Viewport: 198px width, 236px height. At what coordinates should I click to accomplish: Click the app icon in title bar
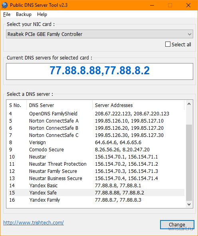pyautogui.click(x=5, y=5)
